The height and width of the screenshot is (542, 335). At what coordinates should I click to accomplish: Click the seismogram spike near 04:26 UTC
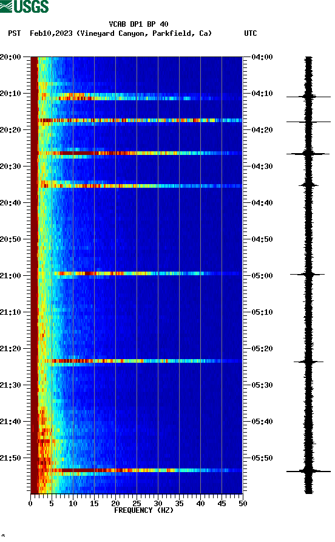[x=308, y=154]
